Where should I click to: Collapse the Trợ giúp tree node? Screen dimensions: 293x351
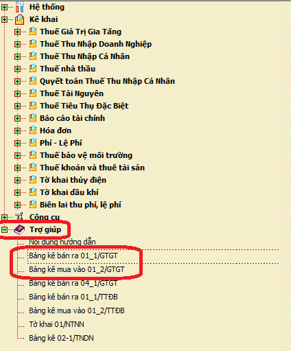[x=4, y=229]
